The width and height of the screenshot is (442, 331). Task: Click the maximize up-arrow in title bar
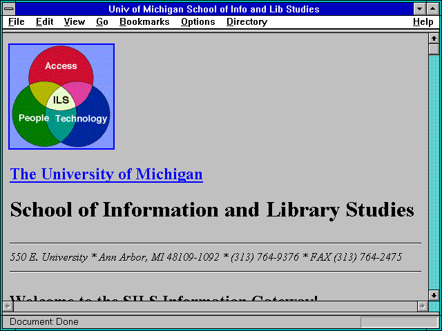[433, 9]
